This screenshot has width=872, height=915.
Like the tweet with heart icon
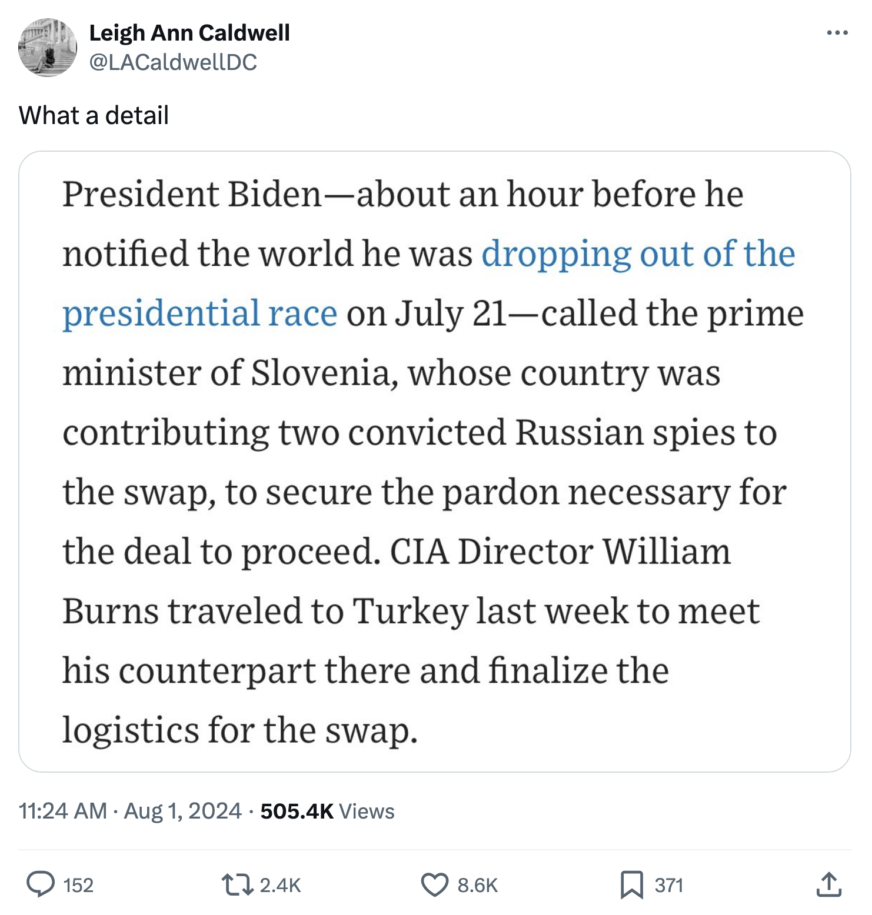[434, 884]
